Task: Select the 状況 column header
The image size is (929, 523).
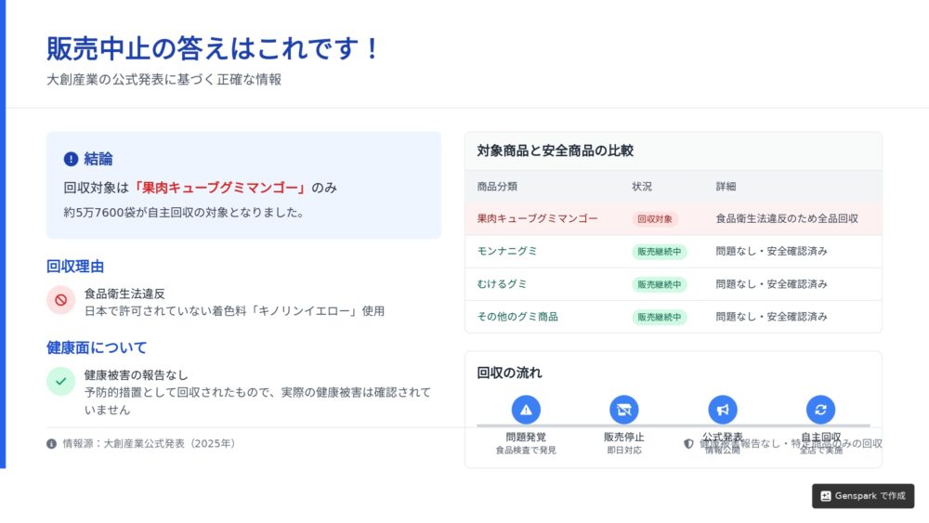Action: pos(642,187)
